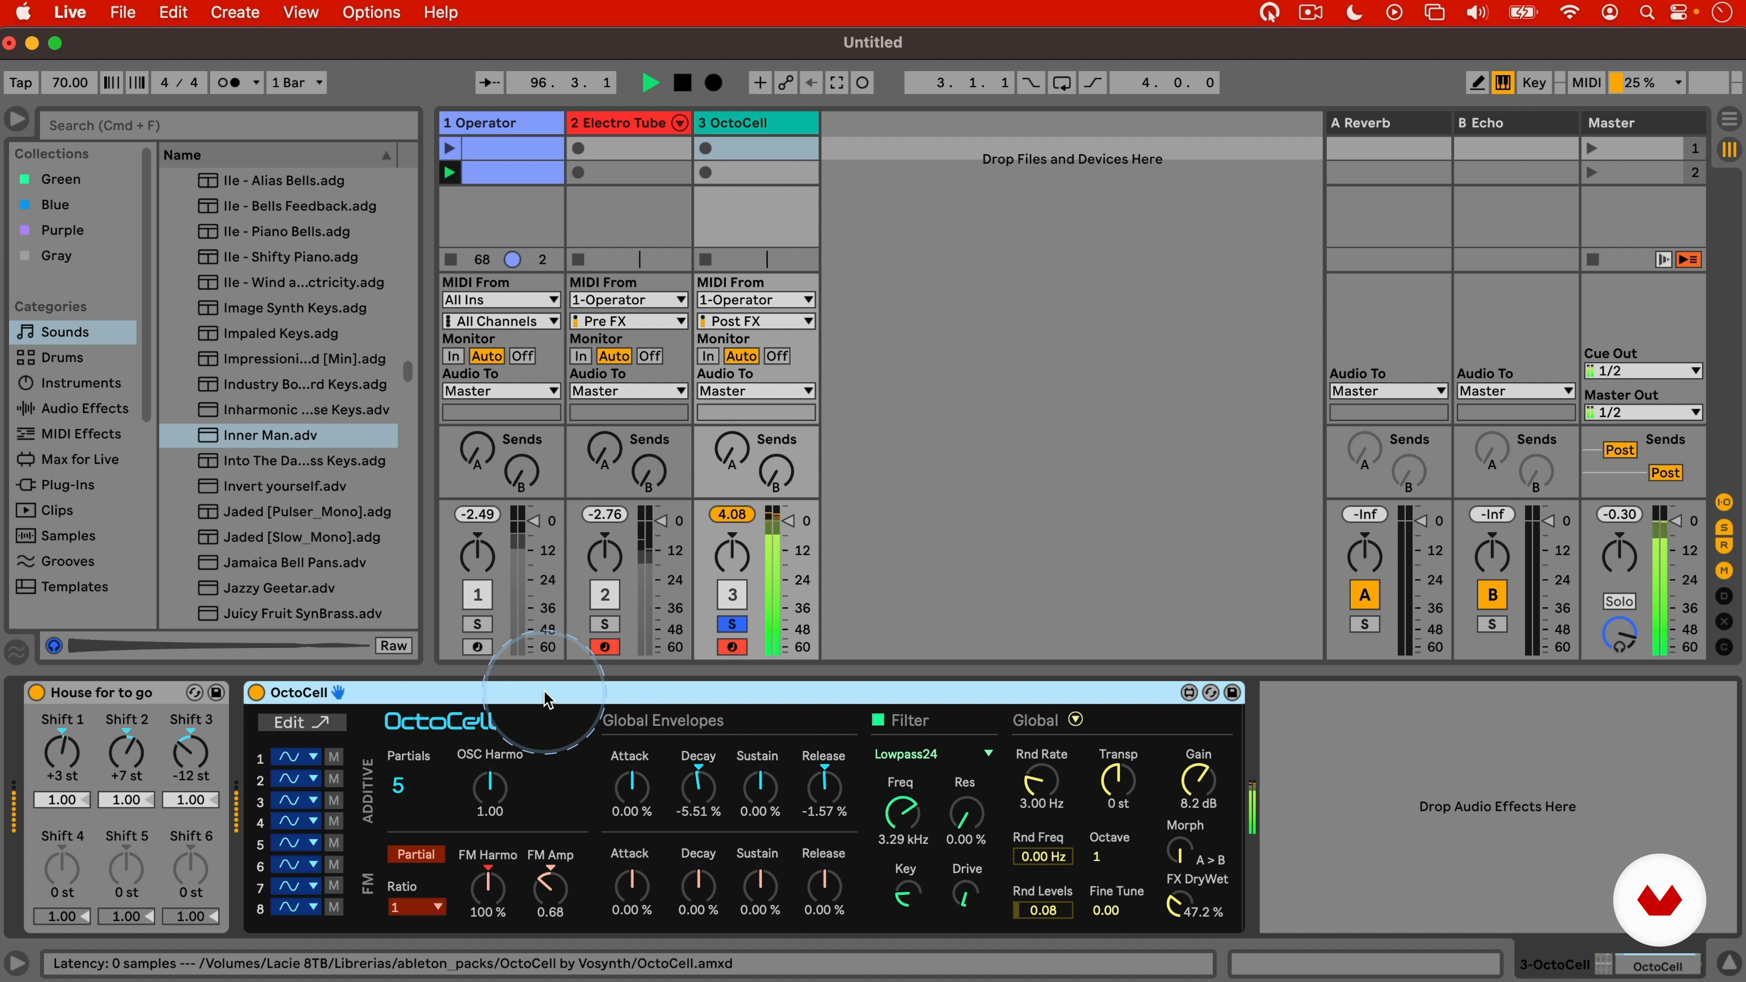This screenshot has width=1746, height=982.
Task: Toggle the A Reverb return activator
Action: 1365,595
